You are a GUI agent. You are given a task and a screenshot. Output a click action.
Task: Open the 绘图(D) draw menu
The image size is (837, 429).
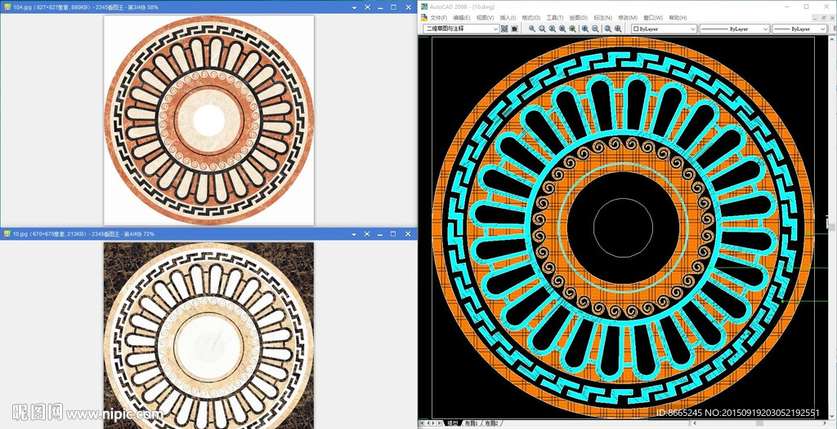tap(578, 17)
